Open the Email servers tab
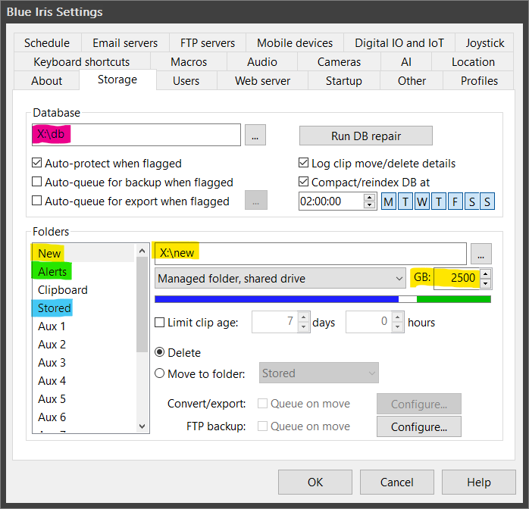 125,43
